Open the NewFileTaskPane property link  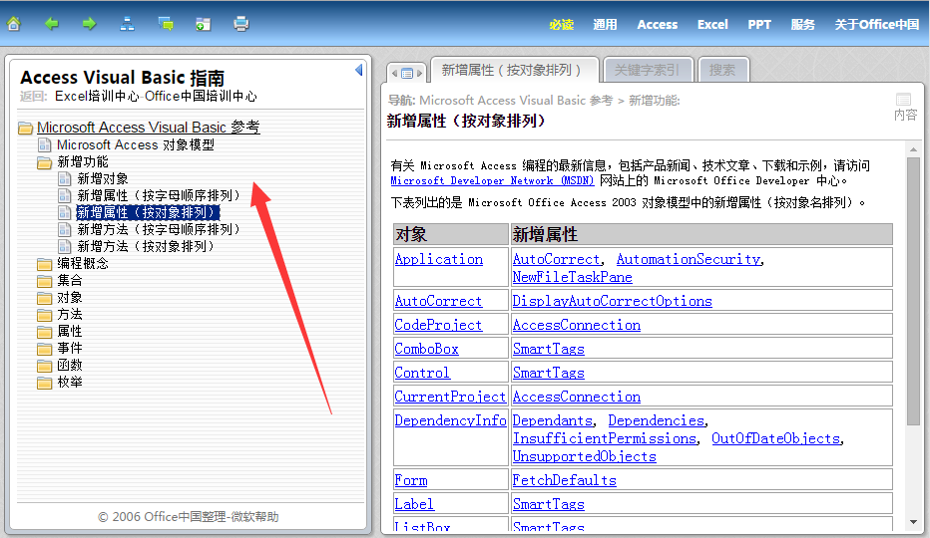(x=573, y=277)
